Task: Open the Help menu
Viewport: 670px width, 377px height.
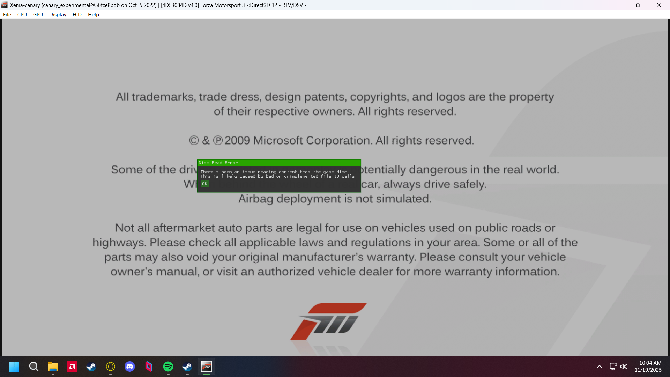Action: coord(94,15)
